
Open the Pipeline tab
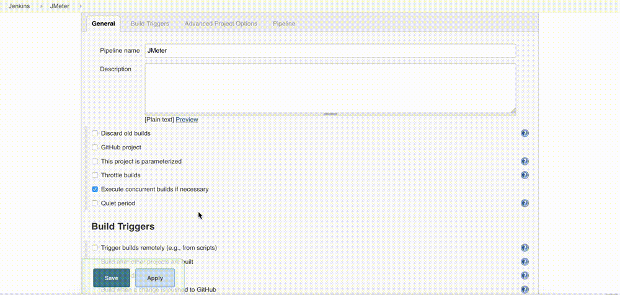[x=284, y=24]
